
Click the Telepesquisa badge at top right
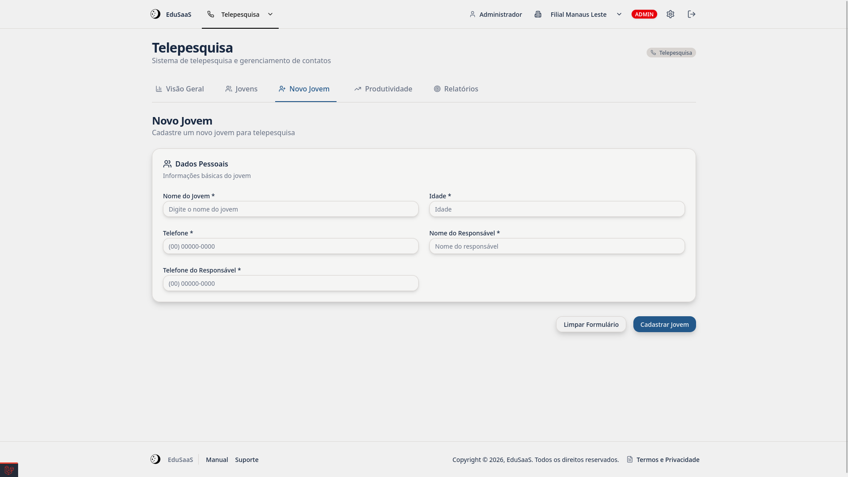click(671, 52)
